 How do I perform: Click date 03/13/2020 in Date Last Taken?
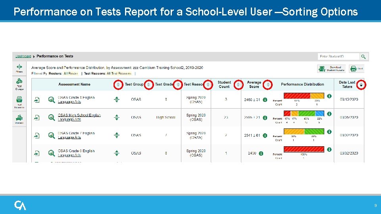point(349,99)
